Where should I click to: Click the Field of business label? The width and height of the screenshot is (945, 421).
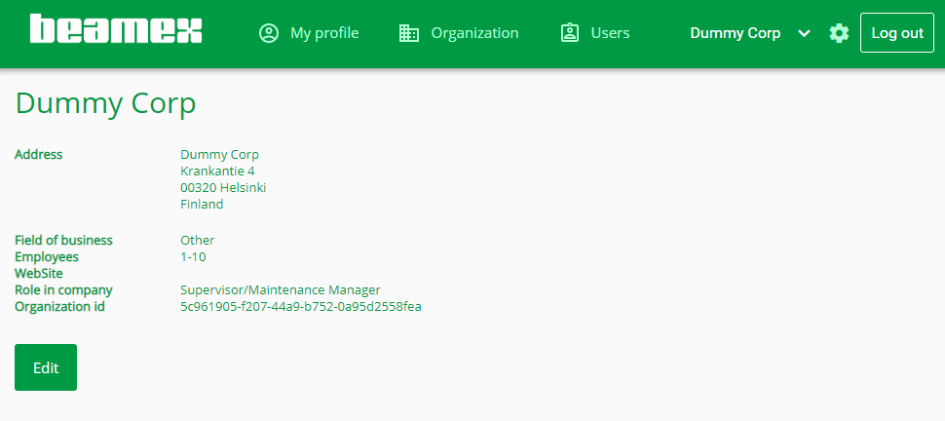pos(63,240)
